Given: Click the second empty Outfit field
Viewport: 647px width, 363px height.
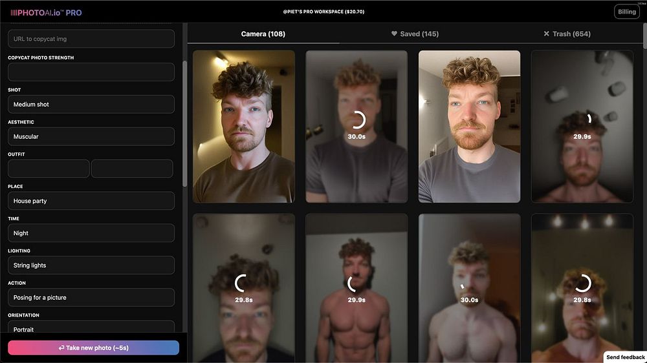Looking at the screenshot, I should 132,169.
